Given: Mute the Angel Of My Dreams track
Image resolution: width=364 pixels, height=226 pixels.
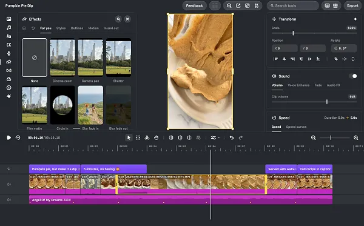Looking at the screenshot, I should (x=9, y=199).
